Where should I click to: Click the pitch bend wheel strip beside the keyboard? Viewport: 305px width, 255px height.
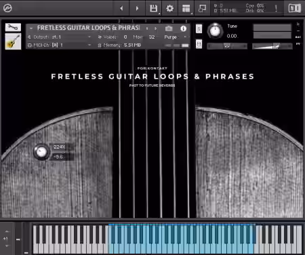coord(18,239)
